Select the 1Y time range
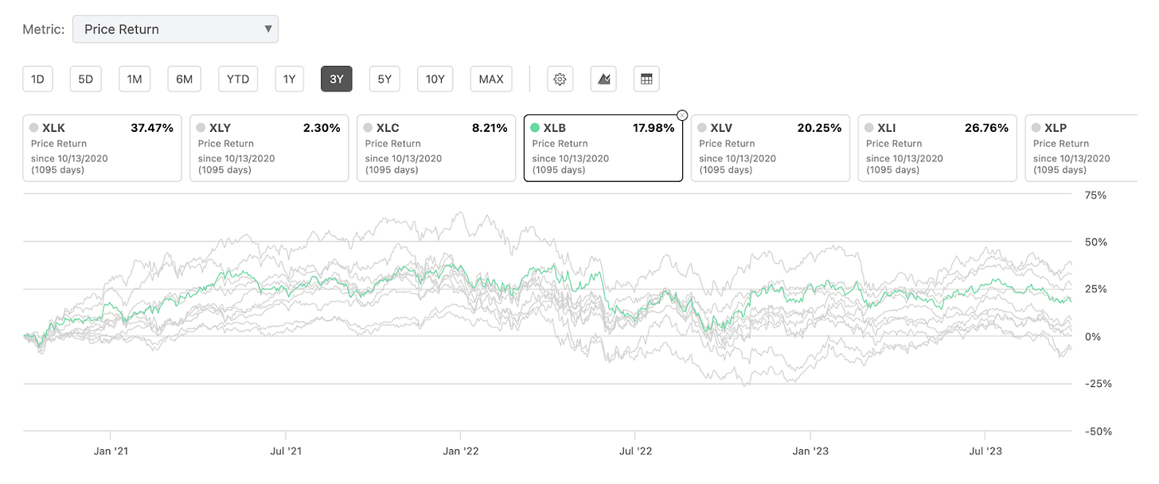This screenshot has width=1159, height=484. pyautogui.click(x=289, y=79)
